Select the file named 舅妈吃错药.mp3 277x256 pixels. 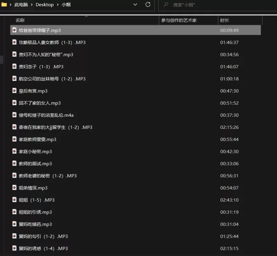tap(35, 224)
